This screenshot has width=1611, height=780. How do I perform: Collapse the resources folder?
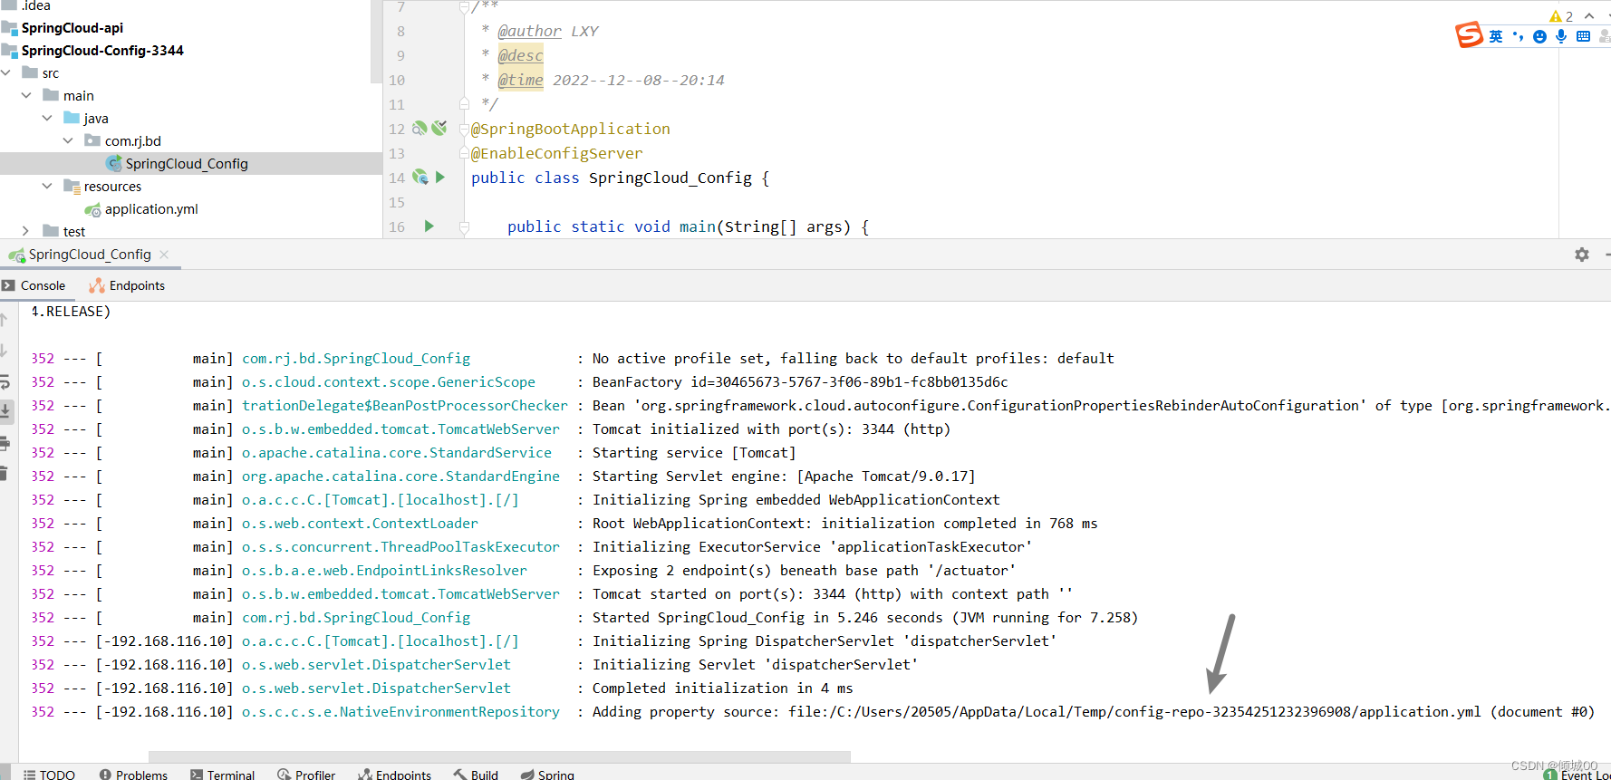pos(47,186)
